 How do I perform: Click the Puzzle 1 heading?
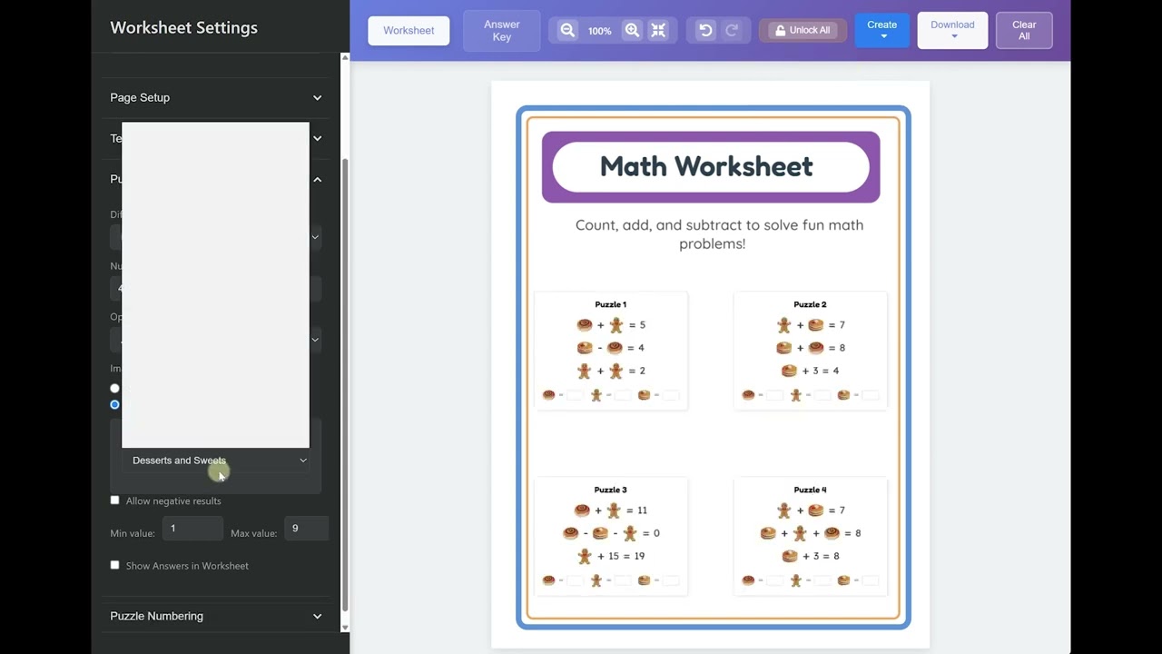pos(611,304)
